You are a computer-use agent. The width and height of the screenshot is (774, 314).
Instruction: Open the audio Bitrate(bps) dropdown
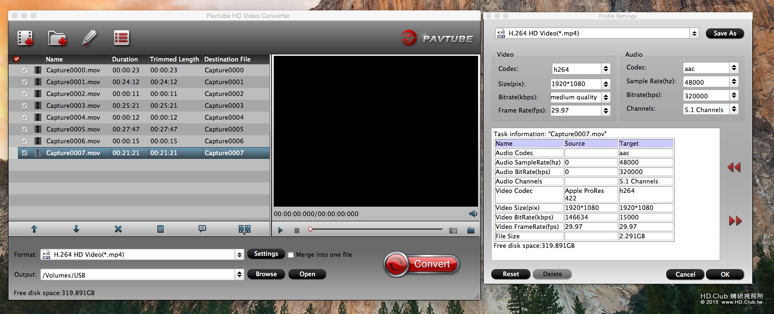click(x=734, y=96)
